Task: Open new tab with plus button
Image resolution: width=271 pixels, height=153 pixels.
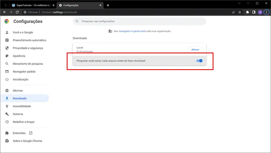Action: 108,5
